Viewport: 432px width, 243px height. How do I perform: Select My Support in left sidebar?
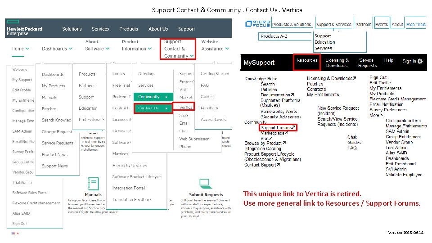(x=22, y=80)
